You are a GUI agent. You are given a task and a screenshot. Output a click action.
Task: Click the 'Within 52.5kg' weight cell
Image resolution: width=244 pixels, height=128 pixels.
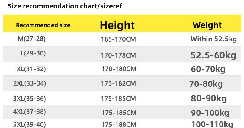tap(213, 39)
